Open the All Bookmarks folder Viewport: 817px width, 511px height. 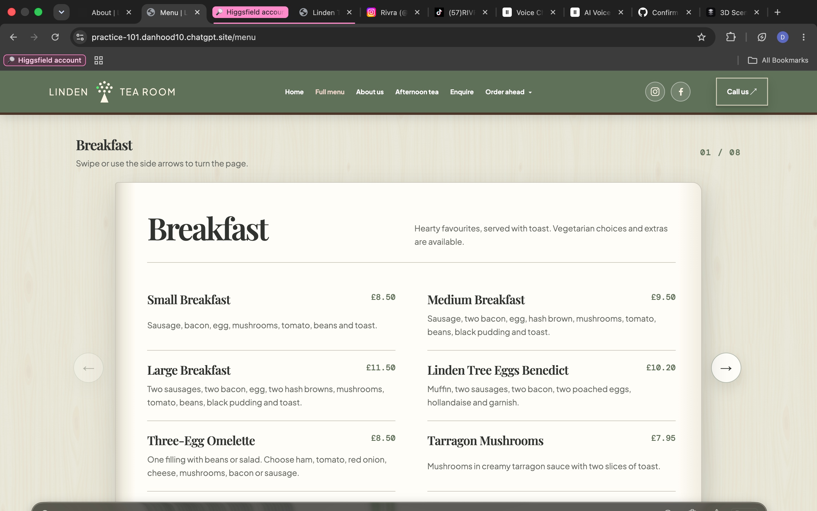(778, 60)
